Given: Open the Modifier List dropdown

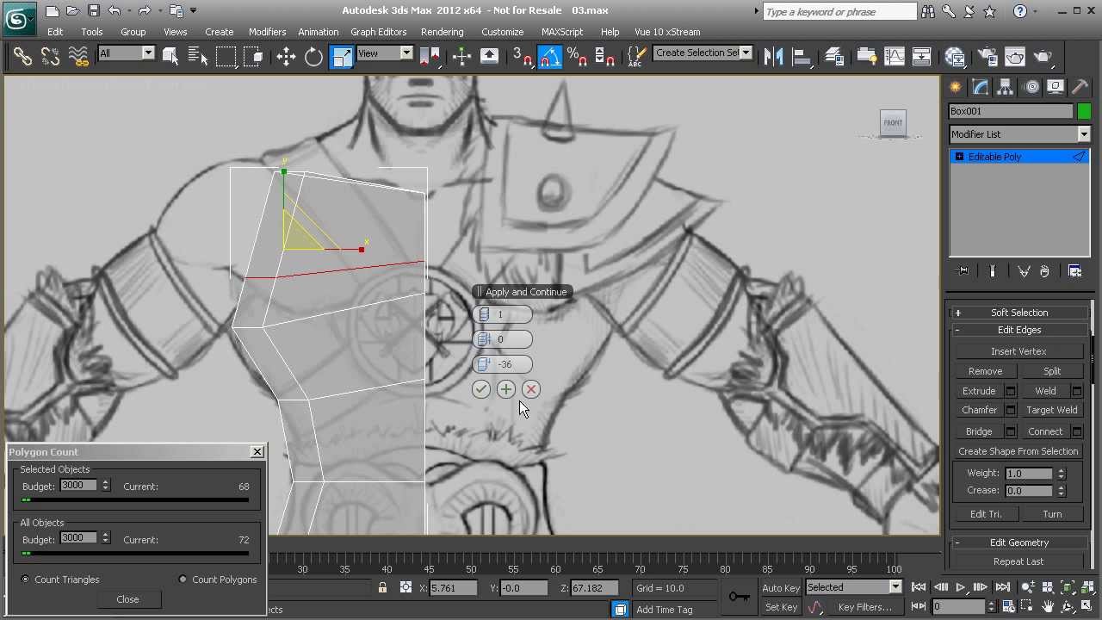Looking at the screenshot, I should point(1019,134).
